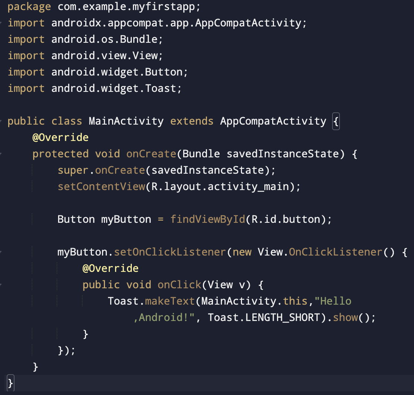Image resolution: width=414 pixels, height=395 pixels.
Task: Click "OnClickListener" after "View."
Action: point(335,252)
